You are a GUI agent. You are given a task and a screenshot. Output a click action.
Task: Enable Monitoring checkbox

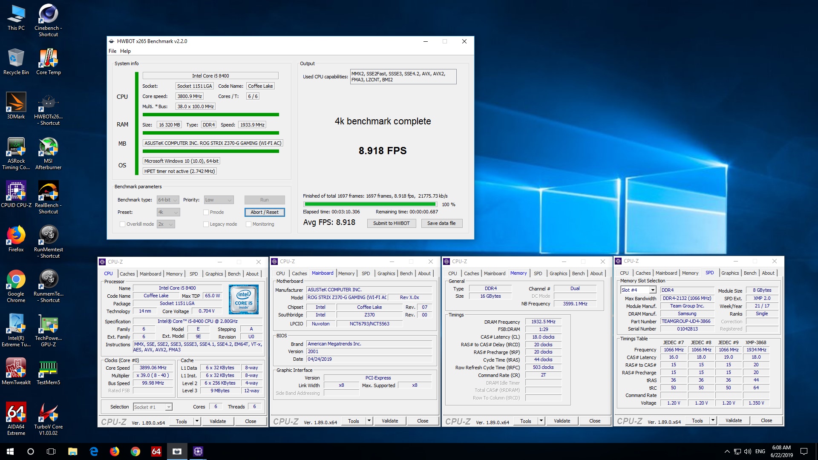click(248, 224)
